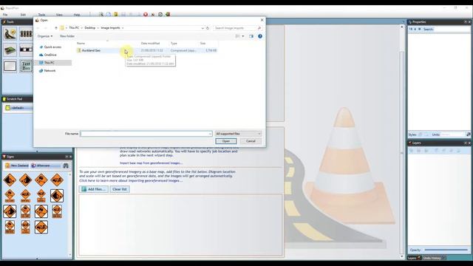This screenshot has height=266, width=473.
Task: Click the Clear list button
Action: [120, 189]
